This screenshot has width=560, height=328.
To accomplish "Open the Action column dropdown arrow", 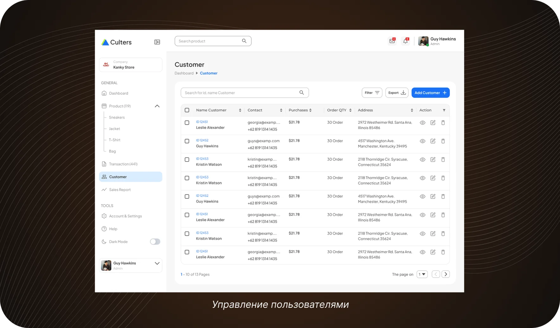I will (x=444, y=110).
